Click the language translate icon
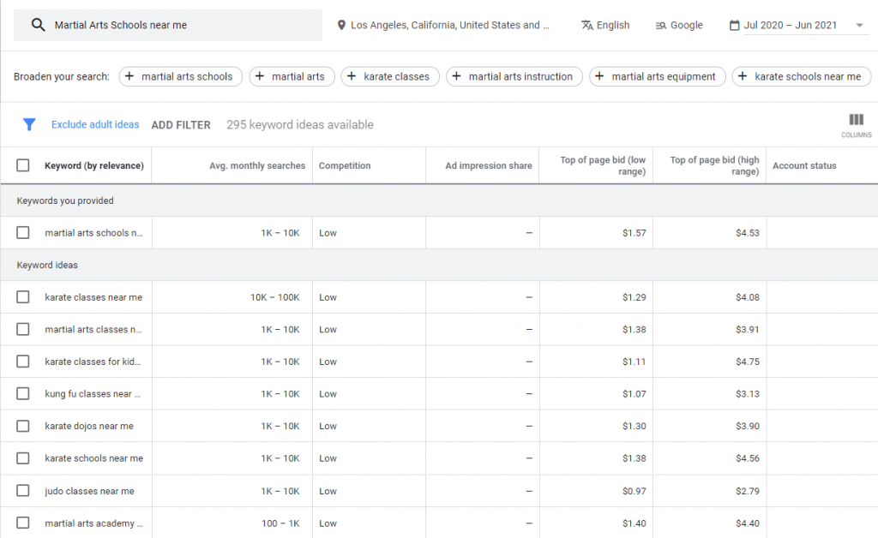The width and height of the screenshot is (878, 538). pos(586,25)
